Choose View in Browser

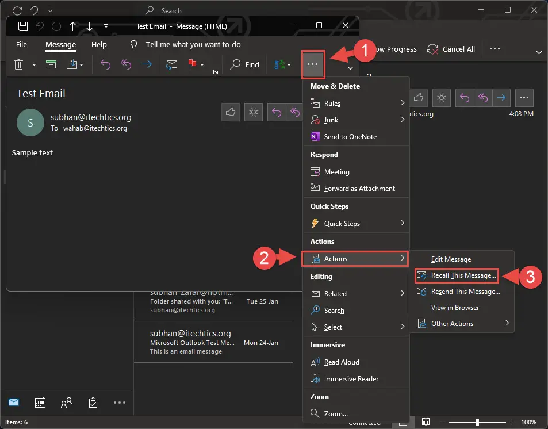[x=462, y=308]
